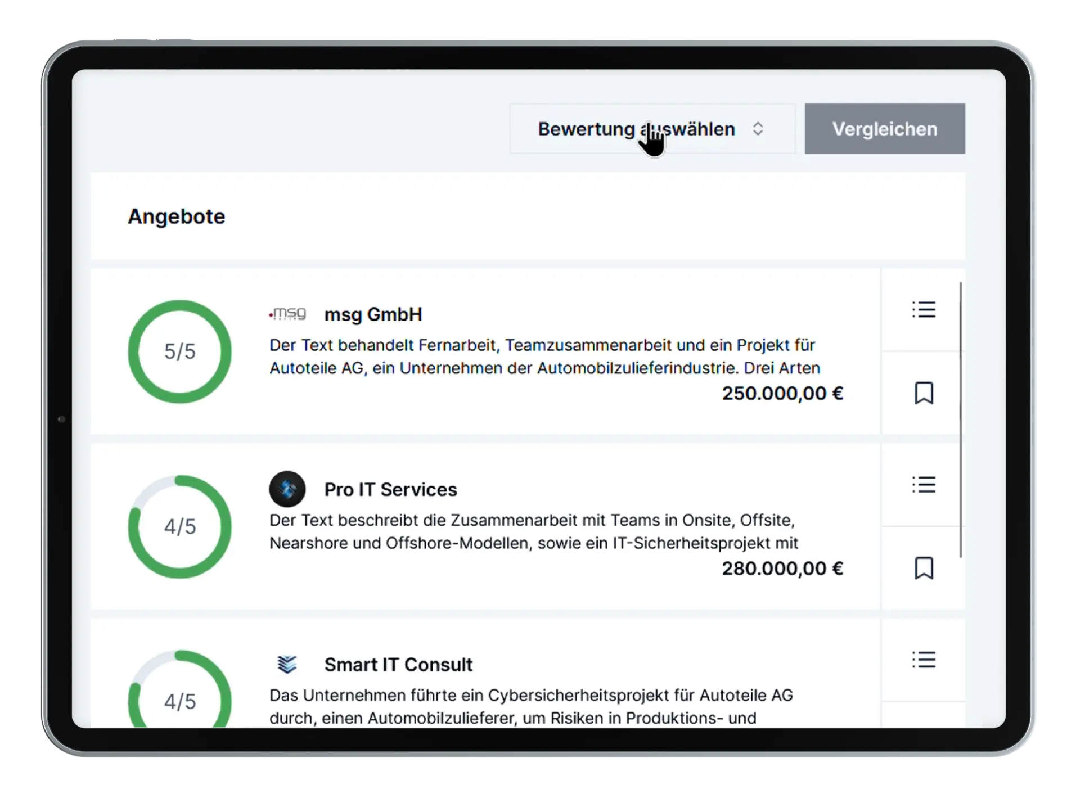Viewport: 1080px width, 794px height.
Task: Select the Pro IT Services company name
Action: coord(390,489)
